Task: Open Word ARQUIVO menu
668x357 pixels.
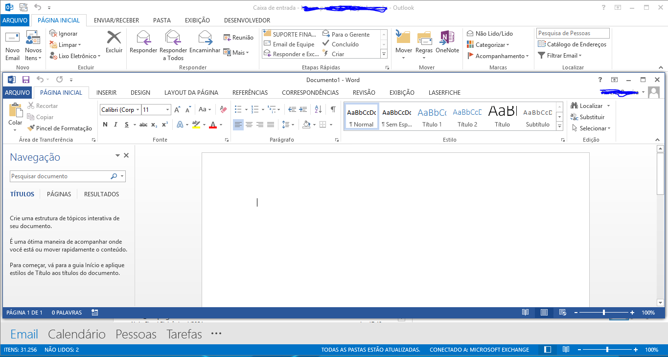Action: point(17,92)
